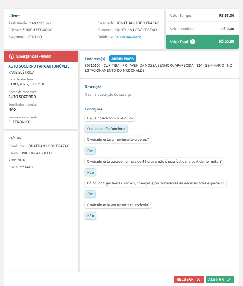The width and height of the screenshot is (243, 286).
Task: Click the X icon on Recusar
Action: pyautogui.click(x=198, y=279)
